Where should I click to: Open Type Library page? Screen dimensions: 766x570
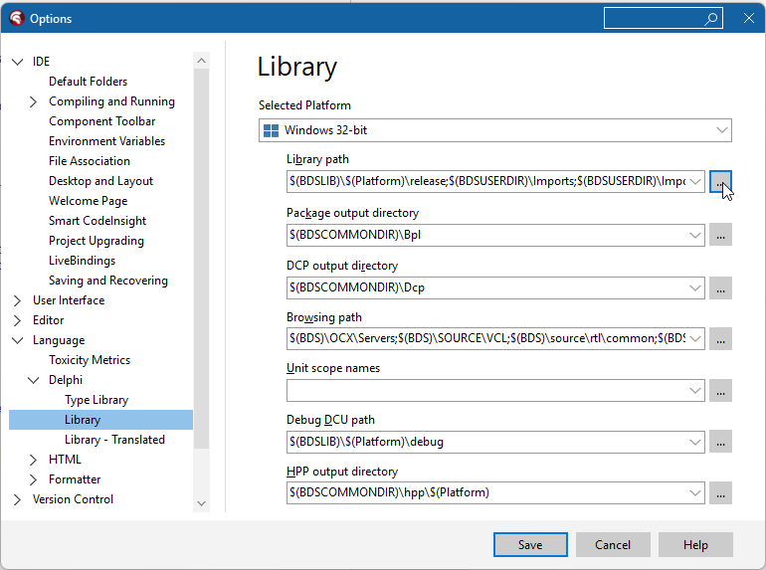click(x=96, y=400)
